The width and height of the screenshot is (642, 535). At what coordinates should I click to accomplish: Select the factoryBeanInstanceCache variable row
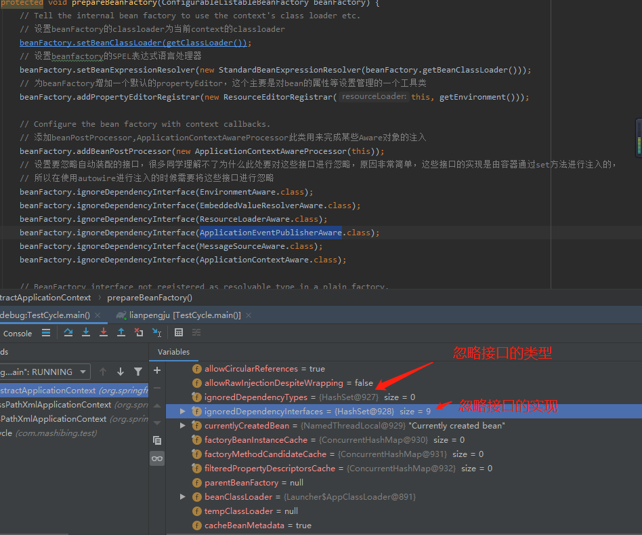[x=404, y=440]
